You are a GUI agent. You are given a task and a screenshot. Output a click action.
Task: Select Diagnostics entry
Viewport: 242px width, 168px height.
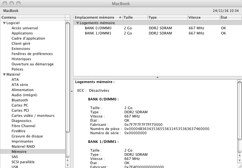pos(21,121)
